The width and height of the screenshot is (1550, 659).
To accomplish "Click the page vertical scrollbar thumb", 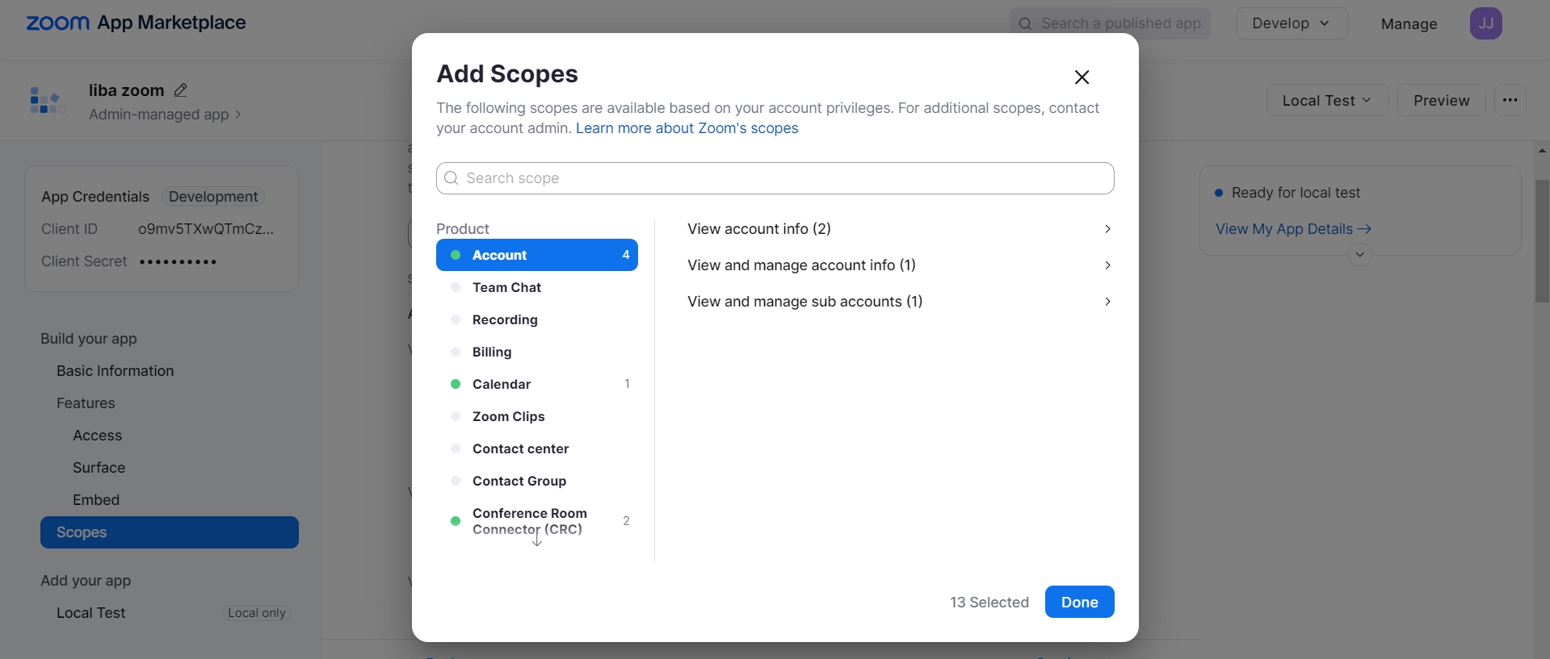I will (x=1542, y=241).
